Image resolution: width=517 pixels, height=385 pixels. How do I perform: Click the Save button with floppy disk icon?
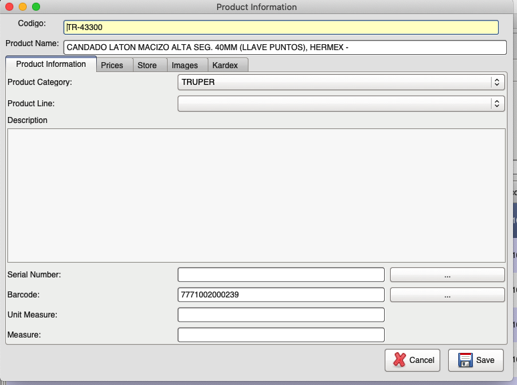tap(476, 360)
